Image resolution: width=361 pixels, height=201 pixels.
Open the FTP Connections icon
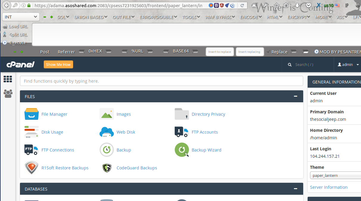32,150
